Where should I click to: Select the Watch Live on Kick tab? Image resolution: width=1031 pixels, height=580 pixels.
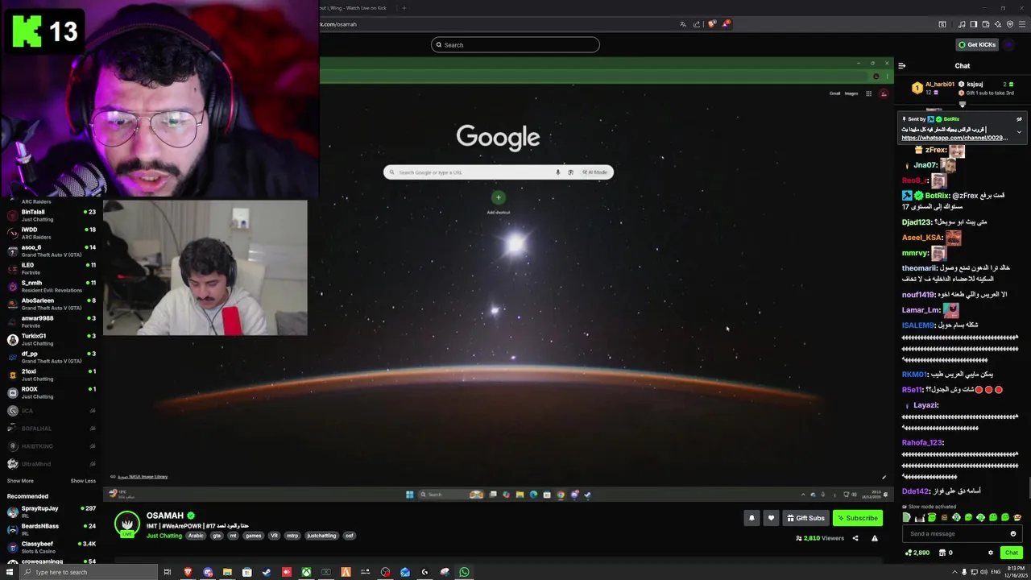coord(354,8)
